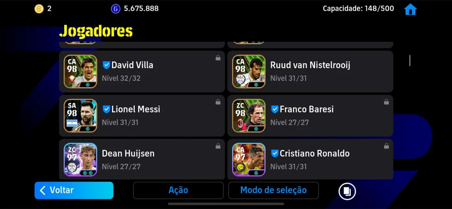Tap the gold coin balance icon
Image resolution: width=452 pixels, height=209 pixels.
tap(39, 9)
